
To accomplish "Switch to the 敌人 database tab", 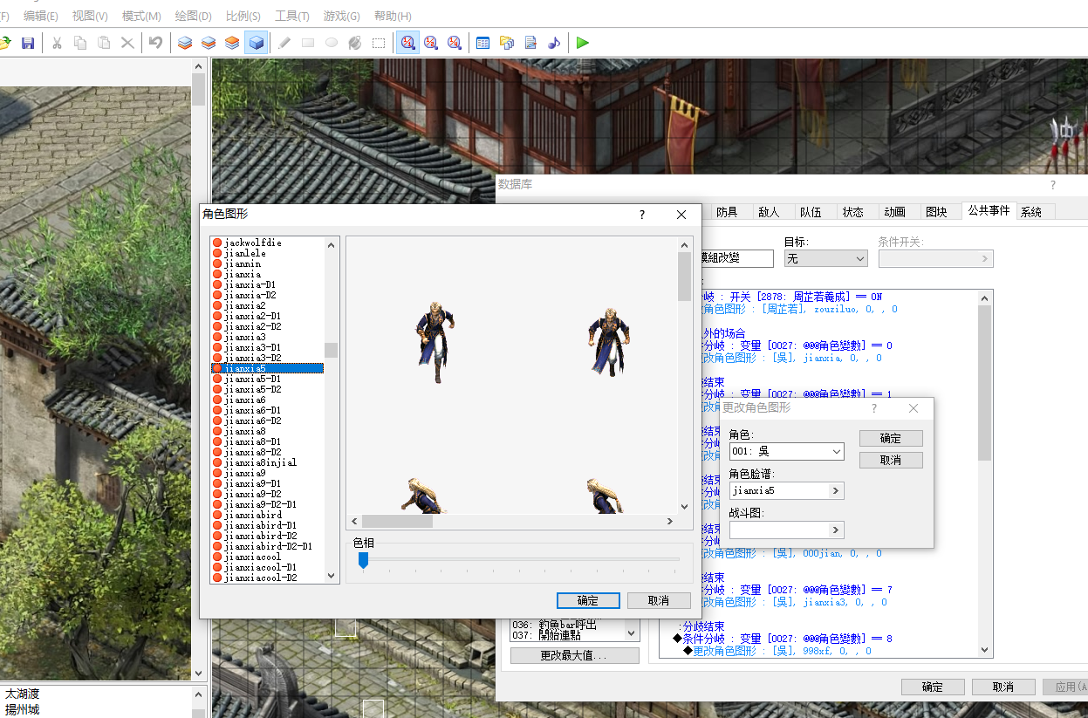I will pos(769,212).
